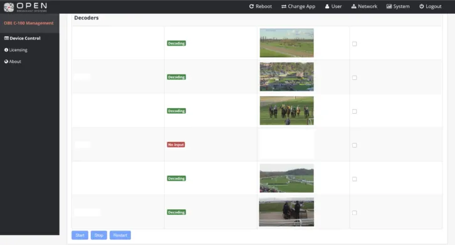Click the Licensing info icon
The image size is (455, 245).
pos(6,50)
